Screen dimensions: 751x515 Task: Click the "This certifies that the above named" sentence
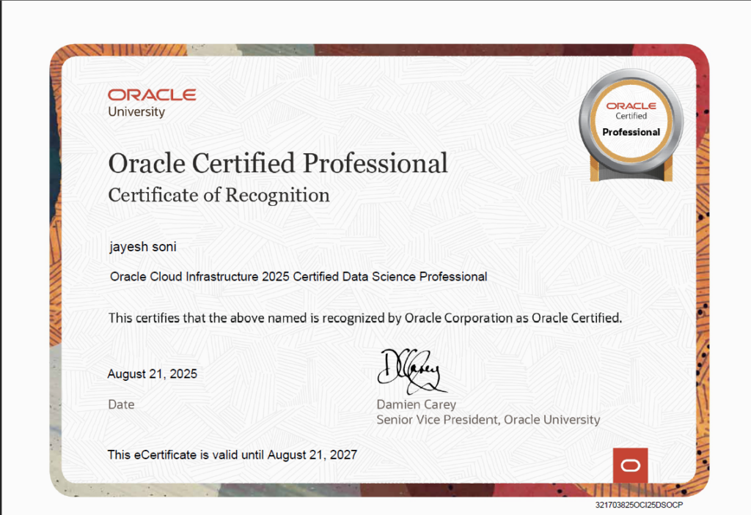pos(365,318)
